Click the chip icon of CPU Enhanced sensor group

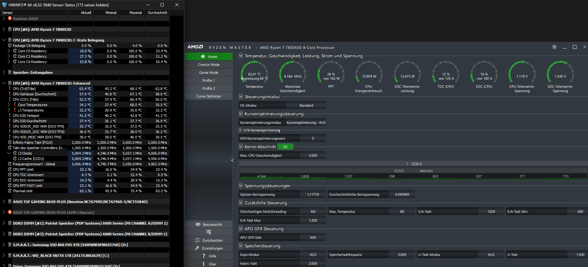tap(10, 83)
